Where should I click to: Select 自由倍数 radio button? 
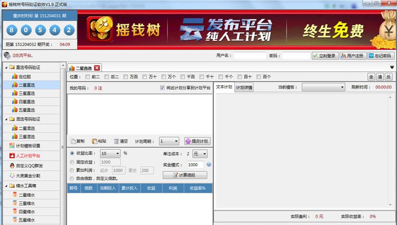click(x=72, y=178)
